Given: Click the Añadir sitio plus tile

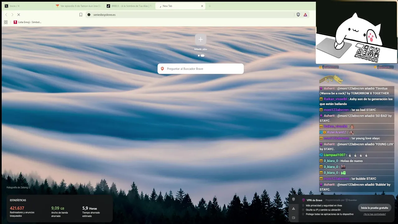Looking at the screenshot, I should click(201, 40).
